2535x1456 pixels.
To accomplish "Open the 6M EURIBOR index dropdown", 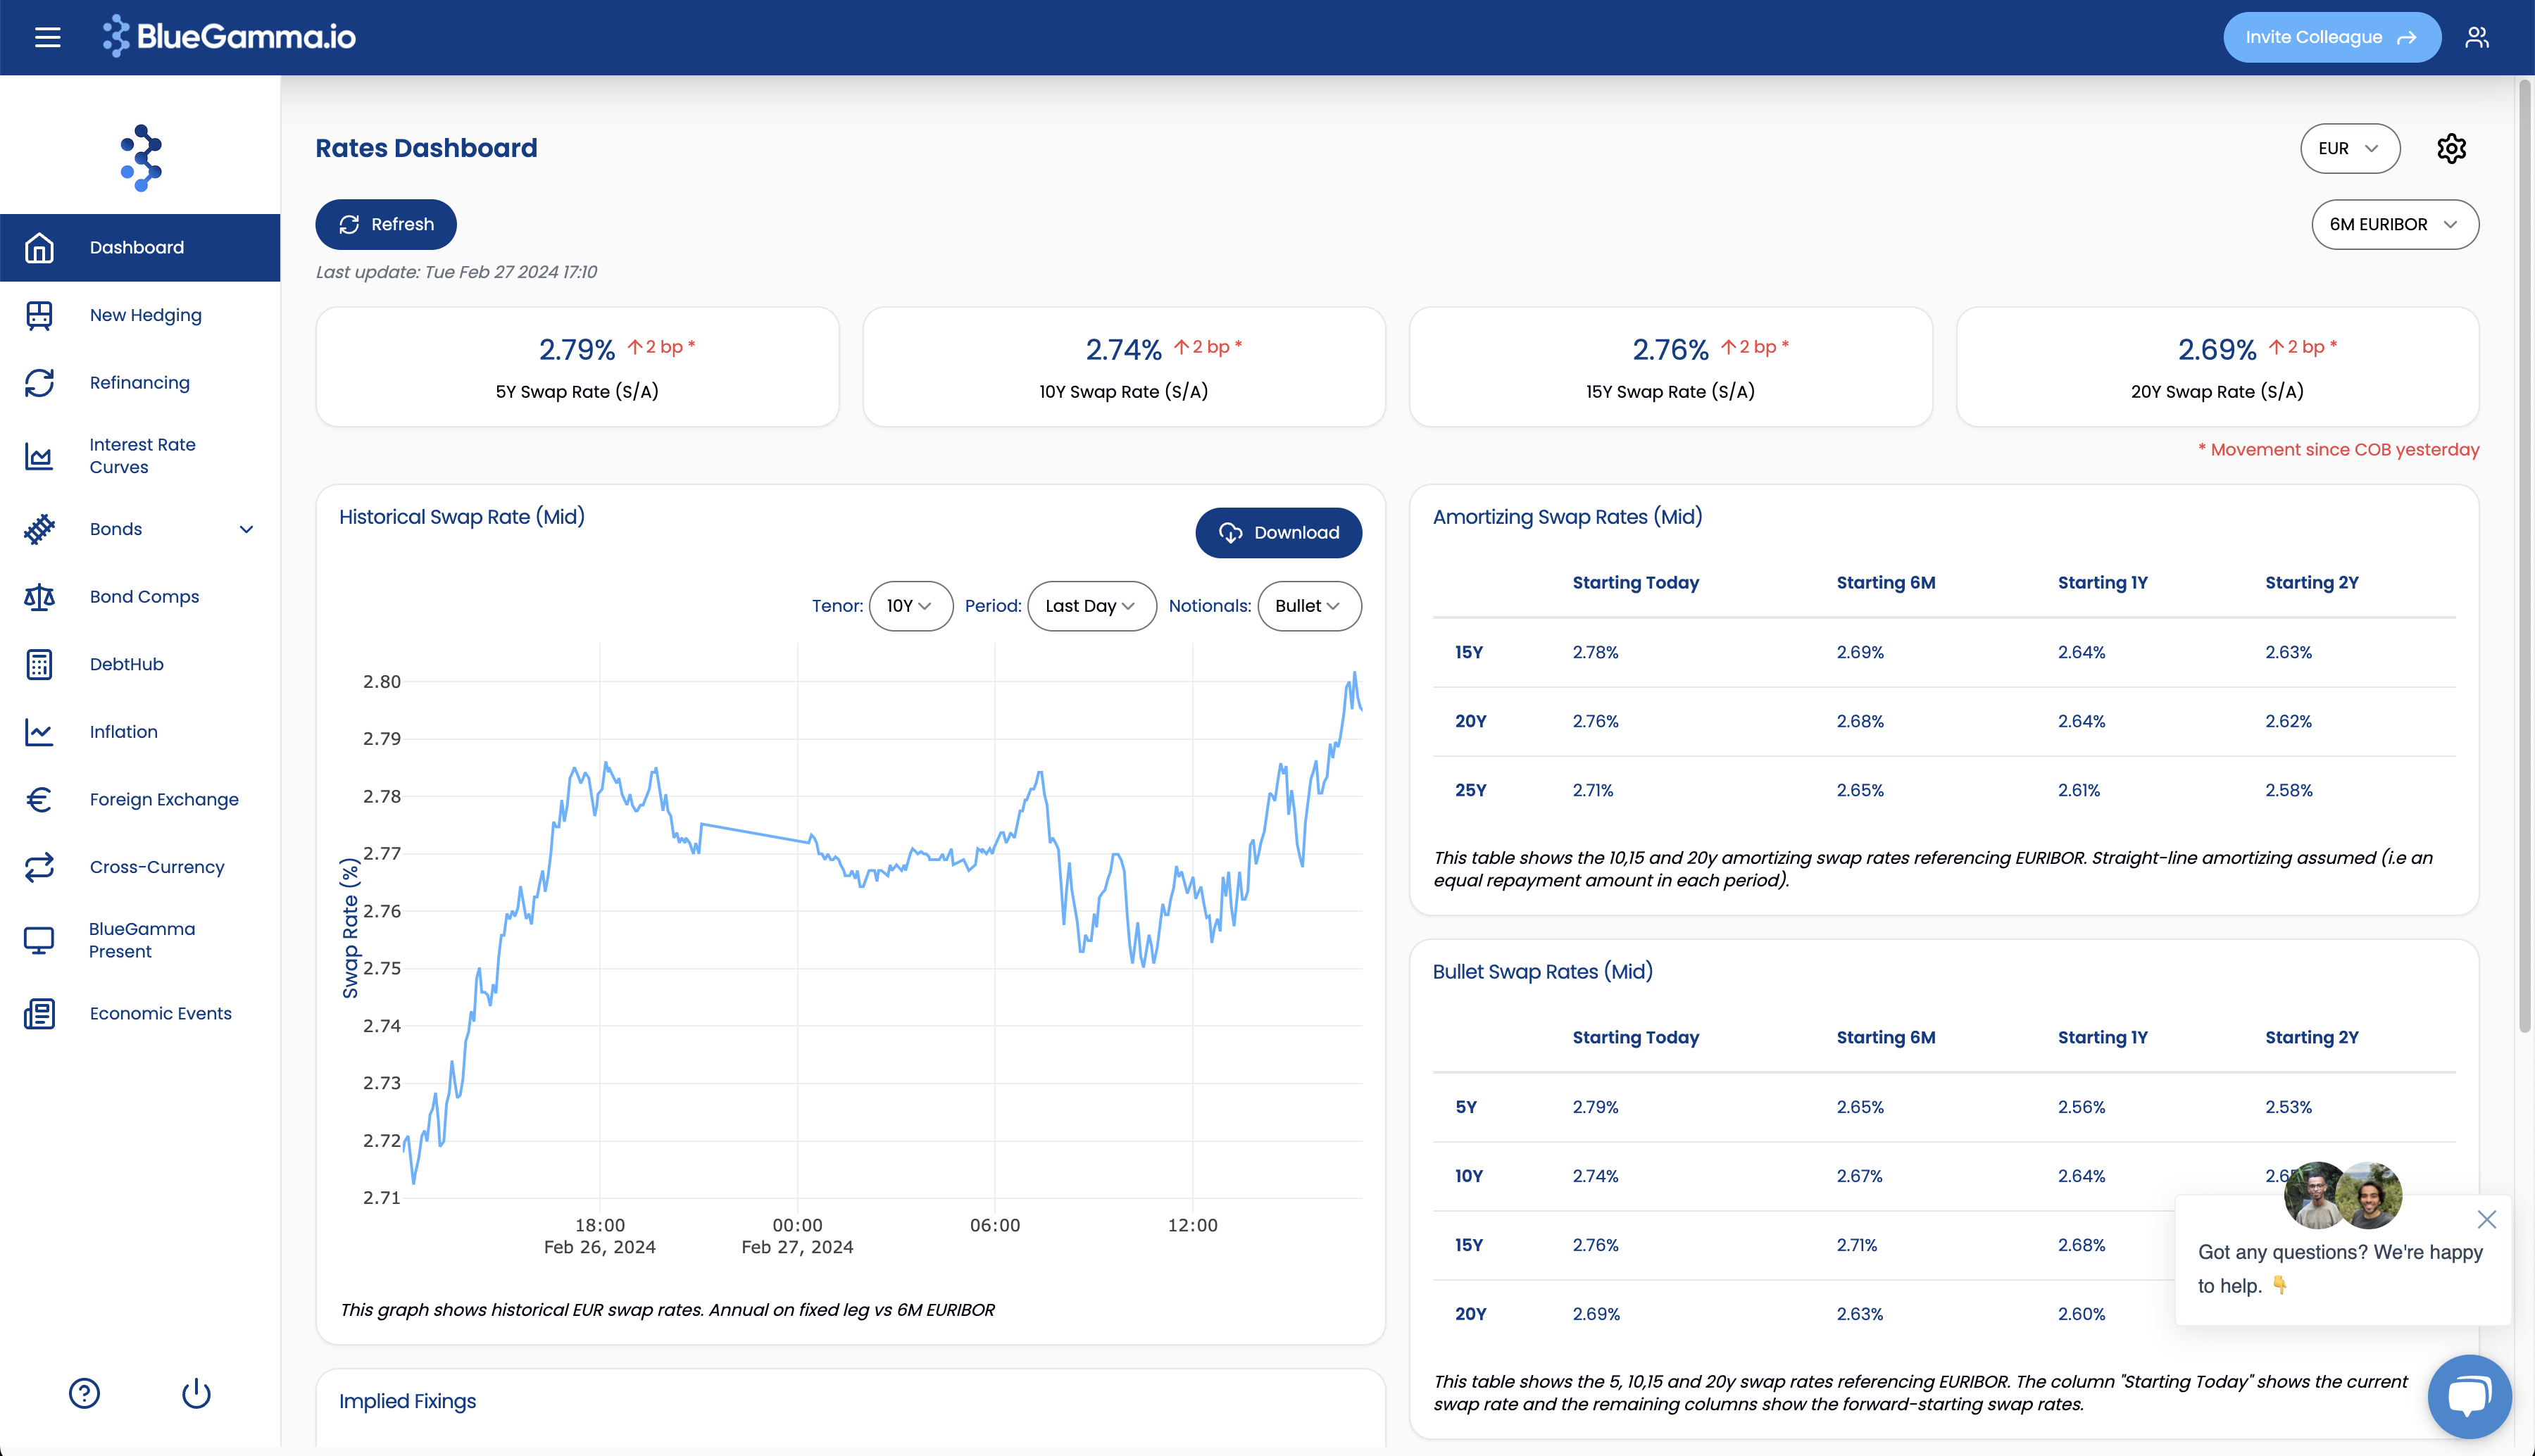I will pyautogui.click(x=2394, y=224).
